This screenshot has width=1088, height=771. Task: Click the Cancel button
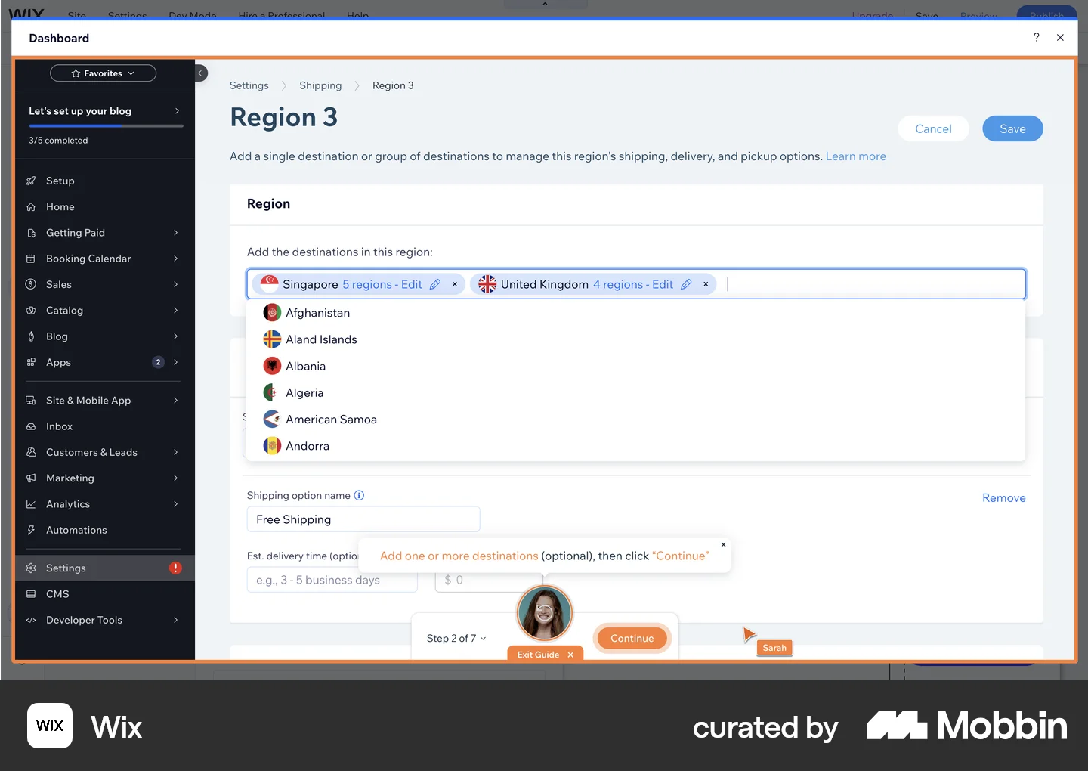click(933, 128)
